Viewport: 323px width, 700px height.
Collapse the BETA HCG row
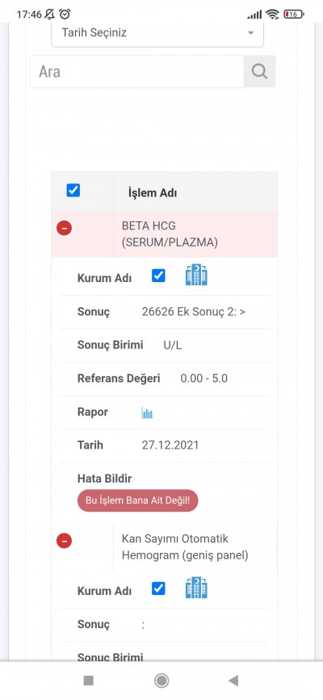[65, 228]
